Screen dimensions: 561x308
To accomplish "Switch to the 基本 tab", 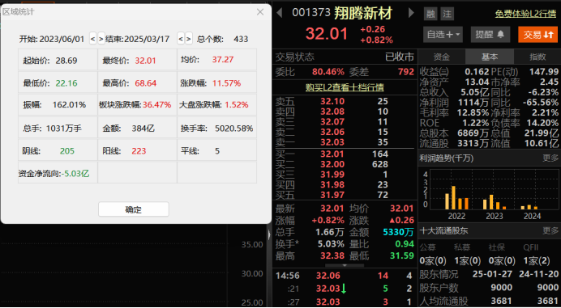I will coord(490,57).
